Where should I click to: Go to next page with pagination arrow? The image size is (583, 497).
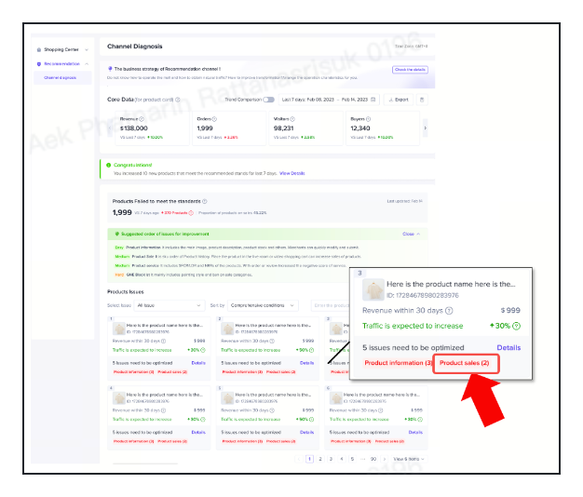(385, 459)
